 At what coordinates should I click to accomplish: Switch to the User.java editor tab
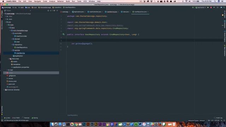(x=126, y=12)
